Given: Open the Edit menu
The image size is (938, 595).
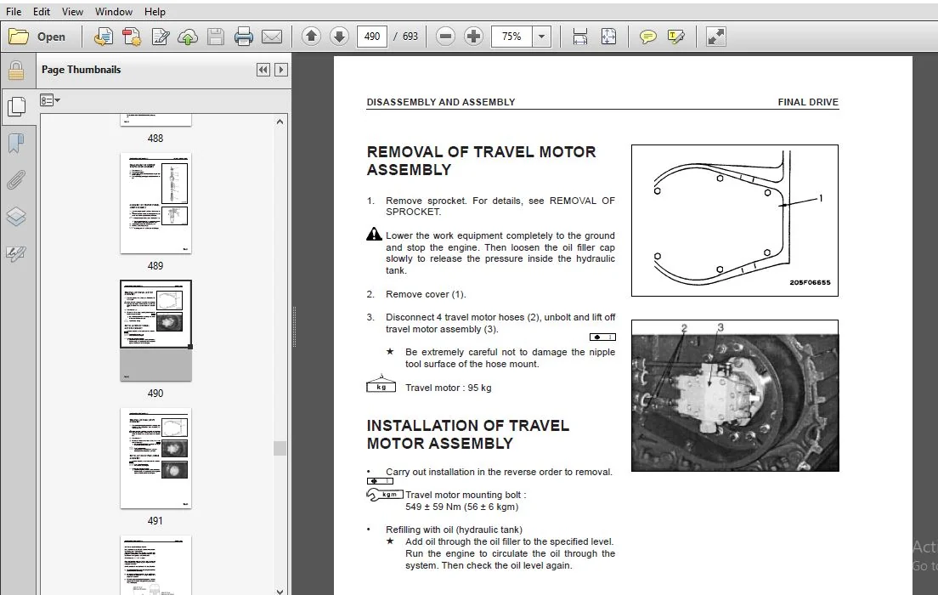Looking at the screenshot, I should click(42, 11).
